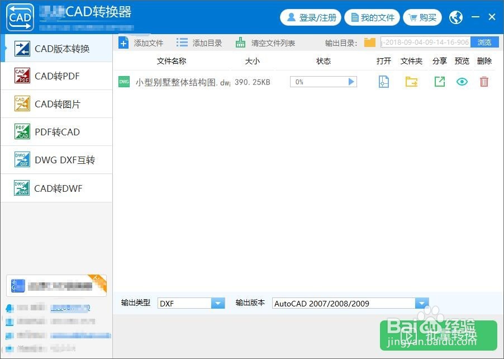
Task: Click the CAD converter logo icon
Action: pyautogui.click(x=20, y=17)
